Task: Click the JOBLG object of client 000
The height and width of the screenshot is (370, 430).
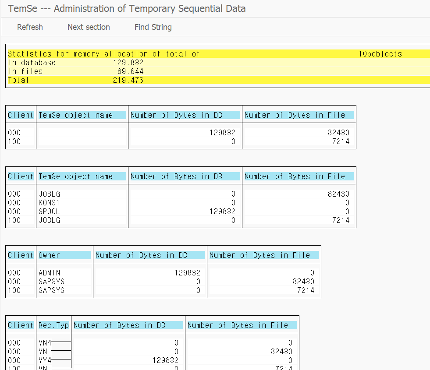Action: 50,194
